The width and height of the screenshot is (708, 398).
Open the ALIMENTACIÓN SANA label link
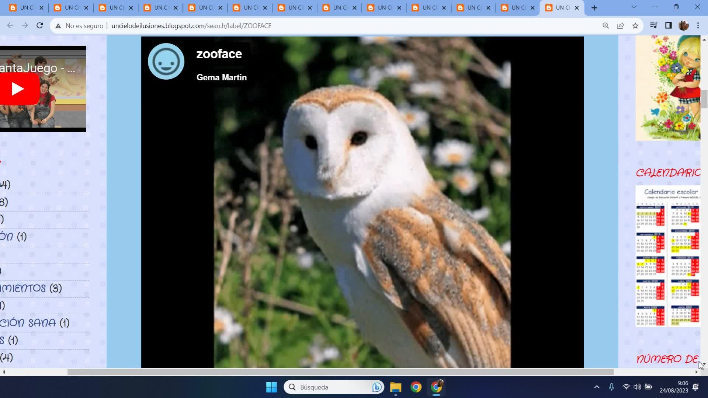click(28, 323)
